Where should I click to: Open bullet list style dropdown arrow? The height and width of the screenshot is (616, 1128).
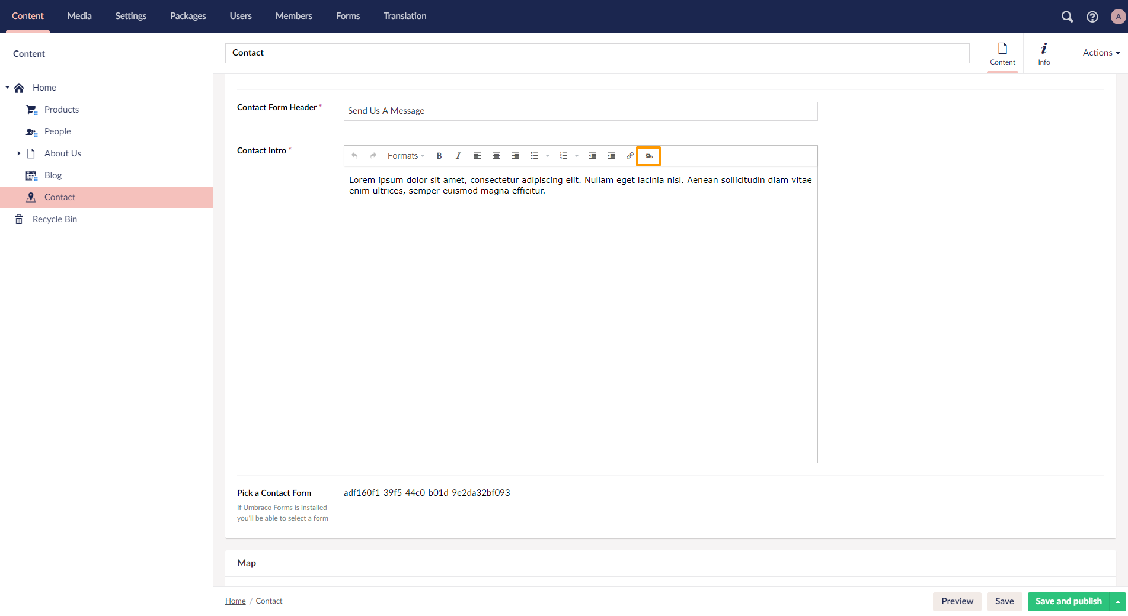coord(548,156)
